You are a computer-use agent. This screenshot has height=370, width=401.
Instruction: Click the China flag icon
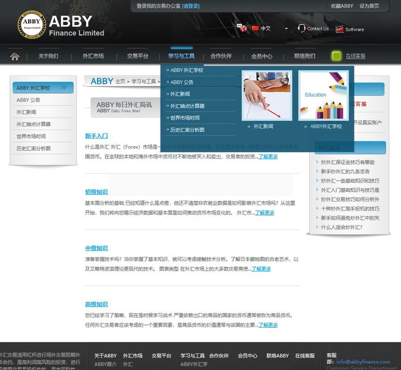click(255, 28)
